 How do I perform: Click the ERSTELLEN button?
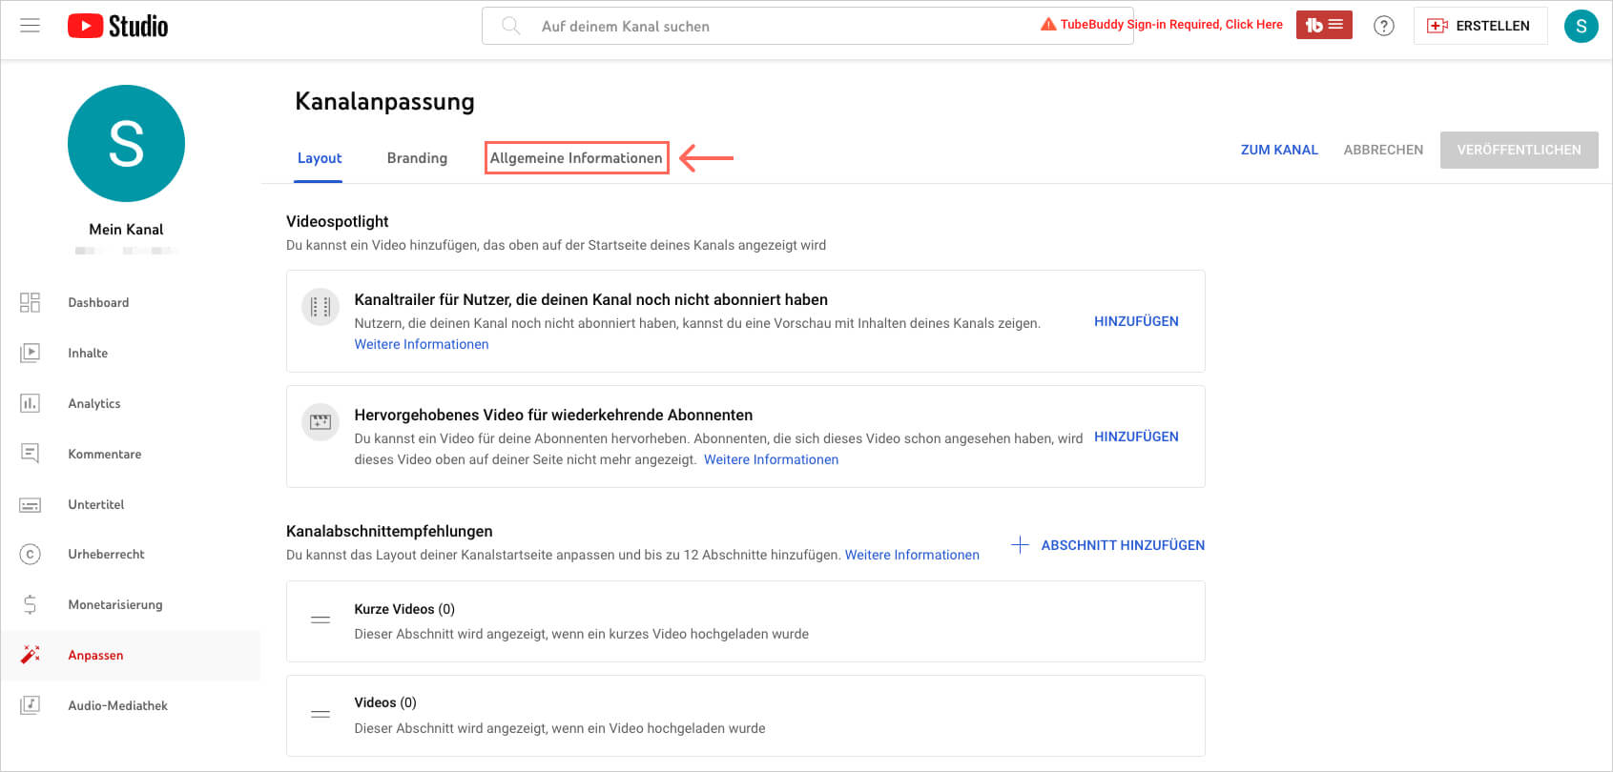click(1479, 26)
